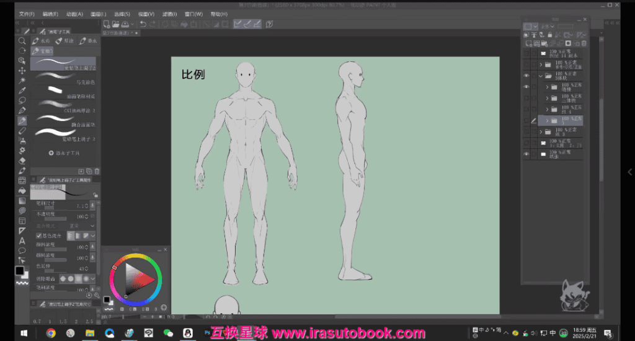Click the 添加子工具 button
The image size is (635, 341).
64,153
